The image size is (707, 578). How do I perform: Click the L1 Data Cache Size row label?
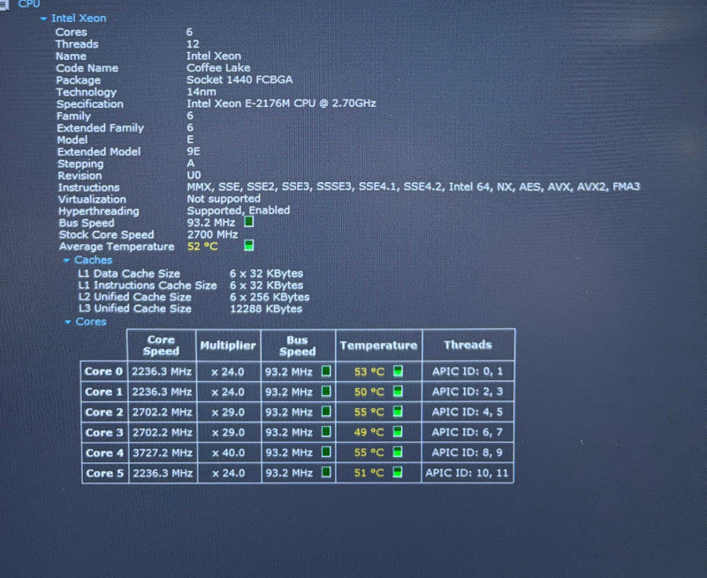129,273
